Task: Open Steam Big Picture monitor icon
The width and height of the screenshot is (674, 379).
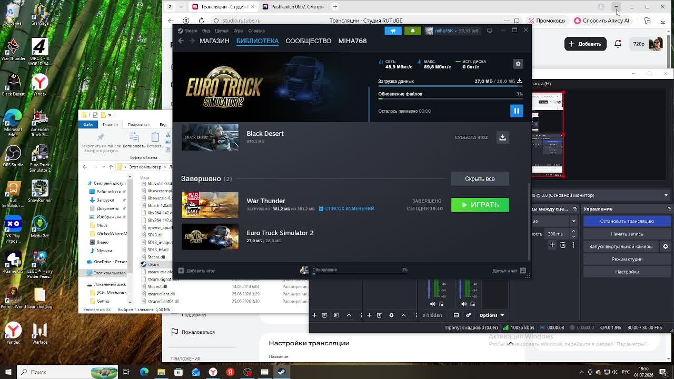Action: [x=490, y=31]
